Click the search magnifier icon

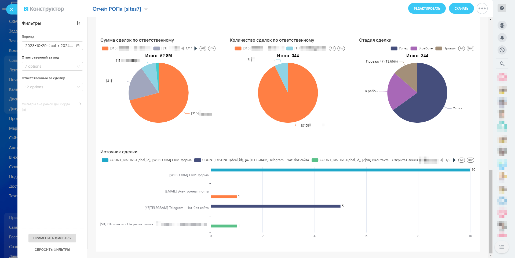point(502,64)
